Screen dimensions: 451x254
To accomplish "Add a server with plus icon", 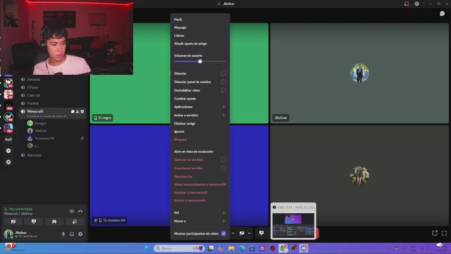I will click(x=8, y=151).
